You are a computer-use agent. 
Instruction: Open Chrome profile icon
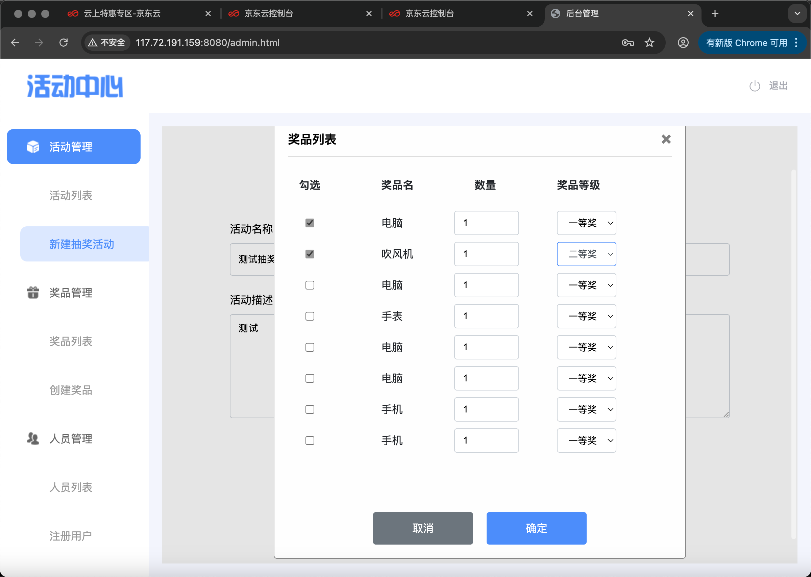coord(683,43)
